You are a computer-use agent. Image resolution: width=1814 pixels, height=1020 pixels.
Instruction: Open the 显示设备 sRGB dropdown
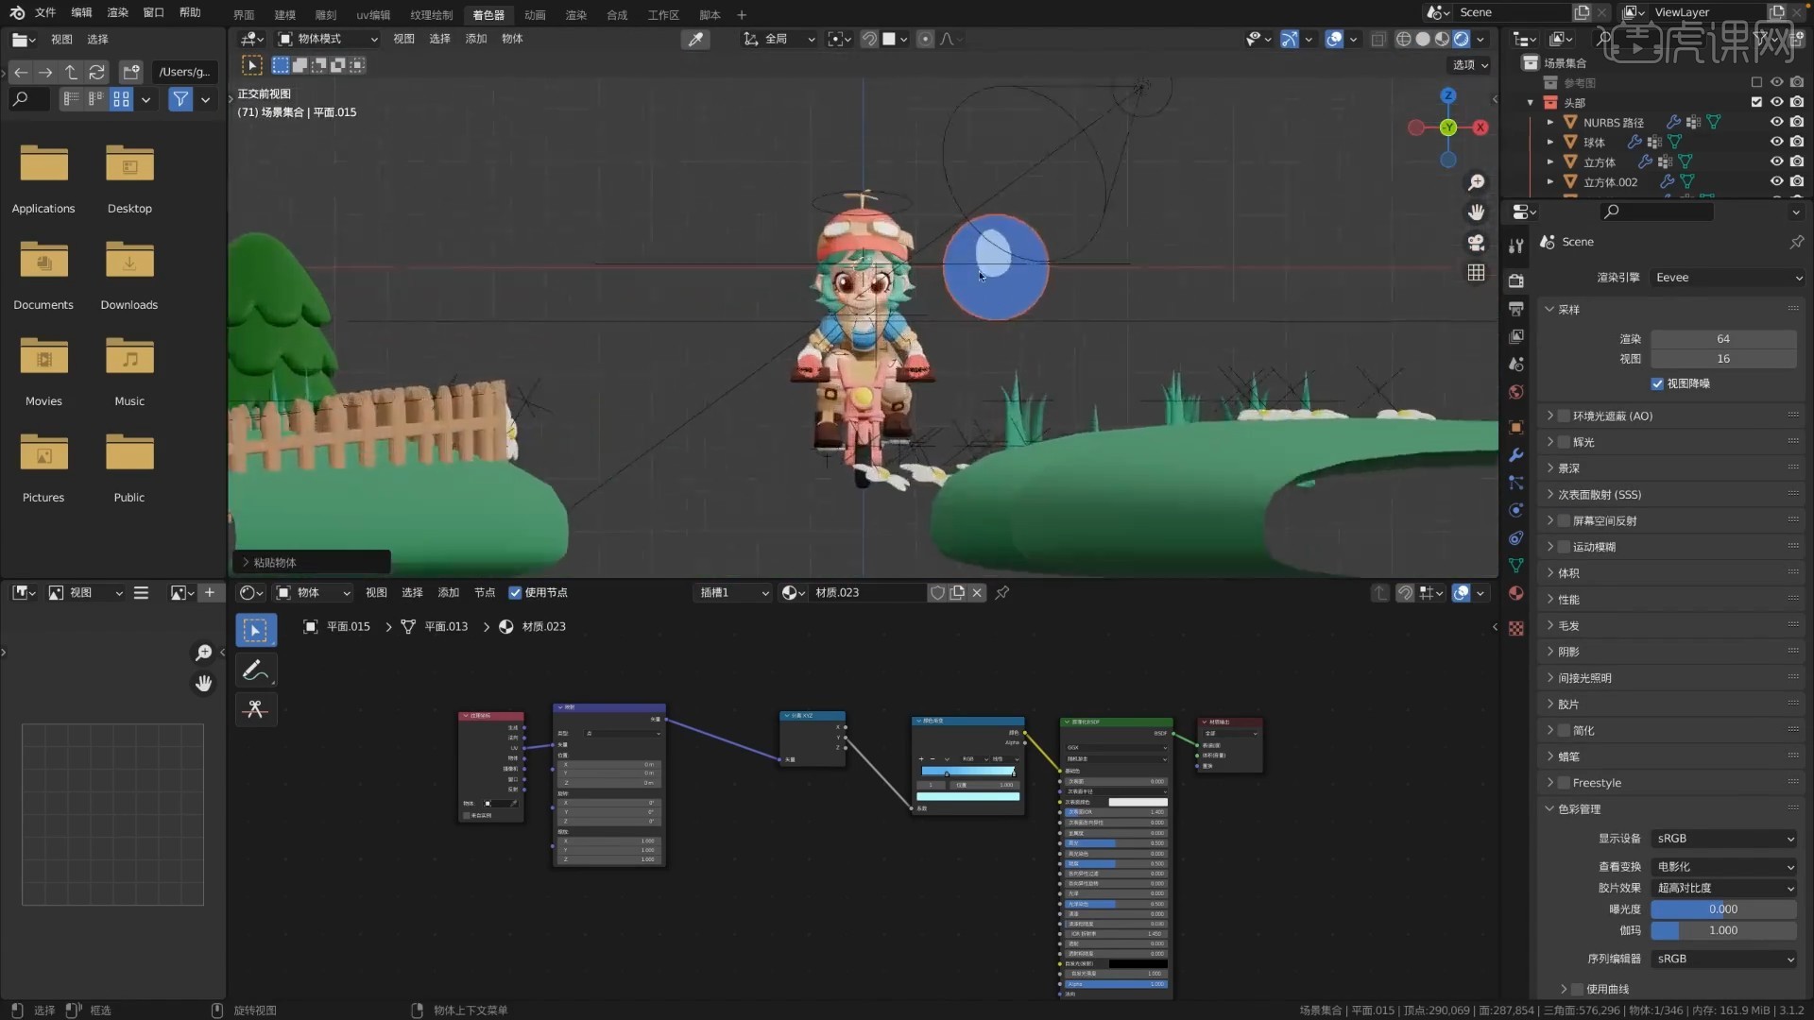[x=1726, y=839]
